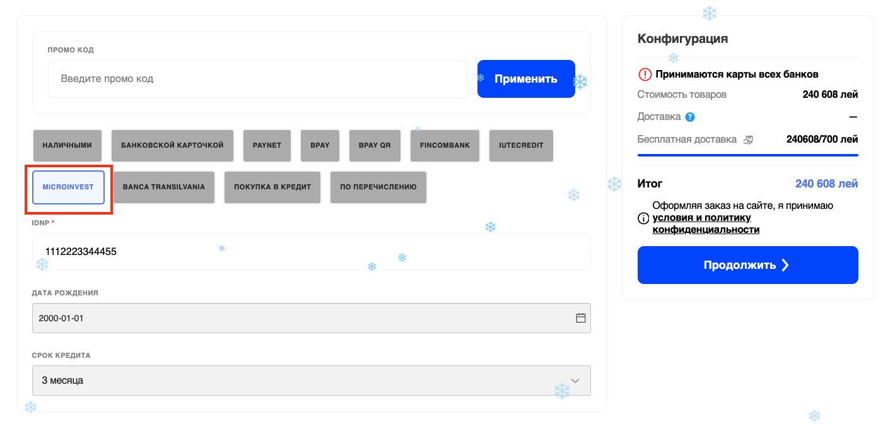Screen dimensions: 883x426
Task: Select the Paynet payment option
Action: click(x=267, y=145)
